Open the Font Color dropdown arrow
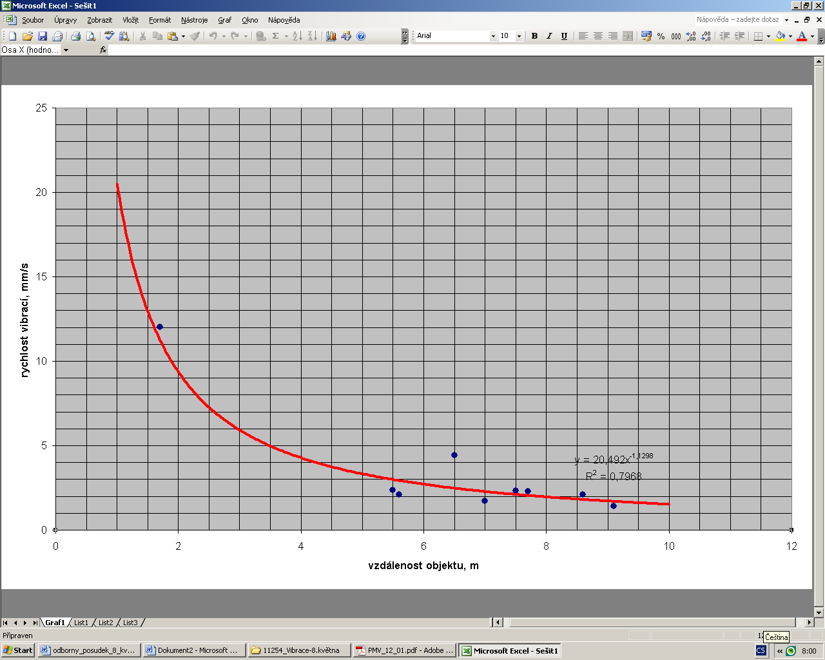This screenshot has width=825, height=660. click(812, 36)
